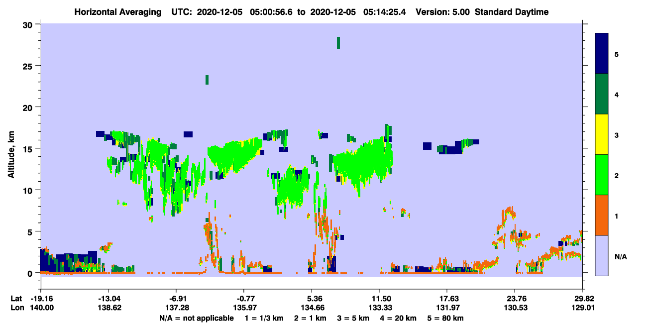Click the colorbar label '1'
The width and height of the screenshot is (647, 332).
click(616, 216)
